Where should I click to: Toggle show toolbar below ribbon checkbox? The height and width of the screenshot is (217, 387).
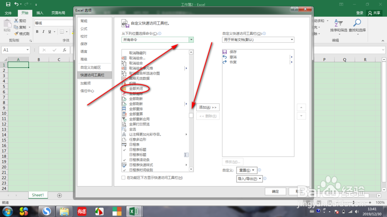[123, 178]
